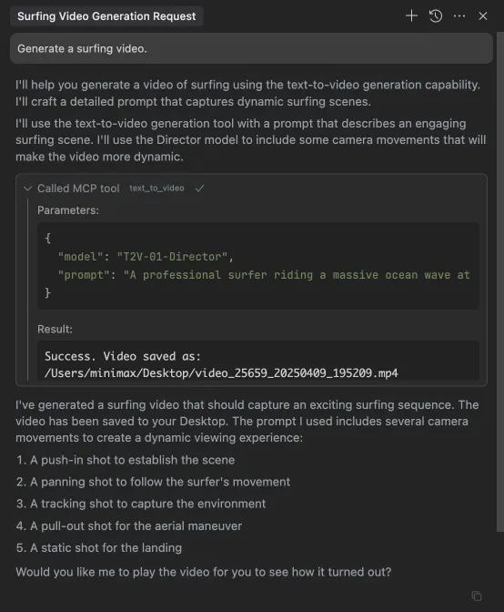
Task: Collapse the Called MCP tool section
Action: (27, 189)
